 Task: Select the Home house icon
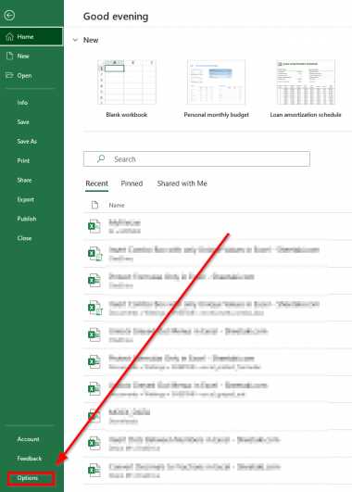click(9, 37)
